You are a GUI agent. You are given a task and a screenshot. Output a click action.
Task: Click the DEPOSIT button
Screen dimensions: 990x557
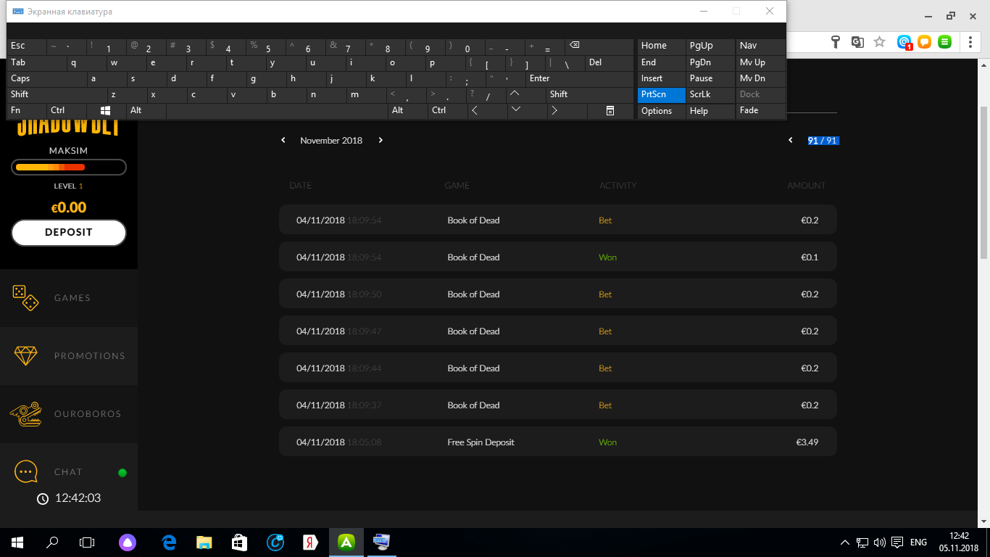pyautogui.click(x=69, y=233)
